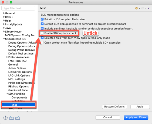Open the view menu triangle in header
Viewport: 152px width, 124px height.
[x=149, y=8]
